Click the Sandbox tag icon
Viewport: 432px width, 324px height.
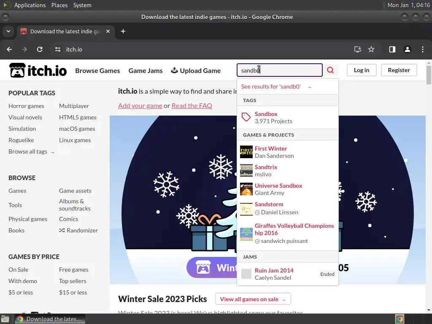click(246, 117)
